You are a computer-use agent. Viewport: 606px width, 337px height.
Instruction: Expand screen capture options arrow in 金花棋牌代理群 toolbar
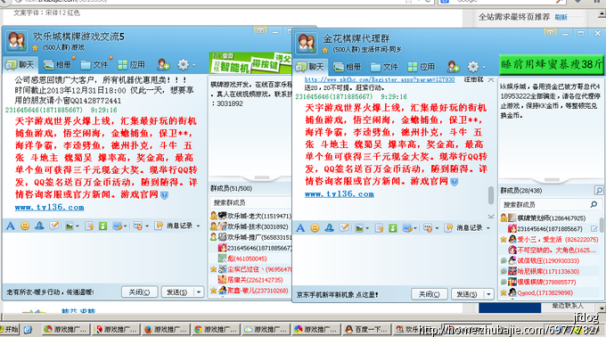[x=415, y=228]
